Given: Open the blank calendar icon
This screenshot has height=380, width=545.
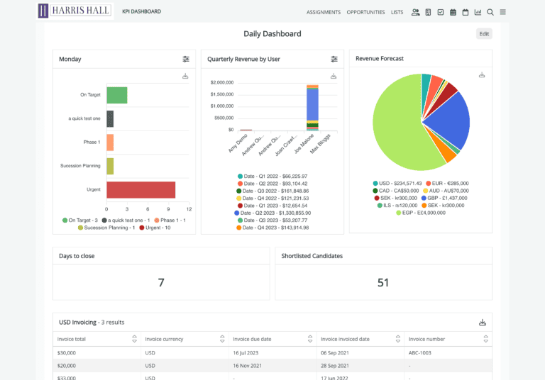Looking at the screenshot, I should coord(466,12).
